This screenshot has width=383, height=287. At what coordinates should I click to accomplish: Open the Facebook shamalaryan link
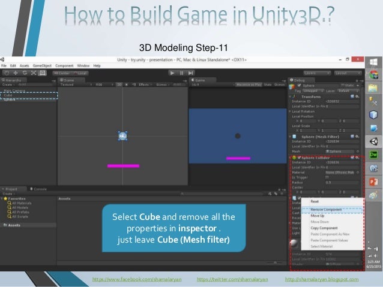coord(137,279)
